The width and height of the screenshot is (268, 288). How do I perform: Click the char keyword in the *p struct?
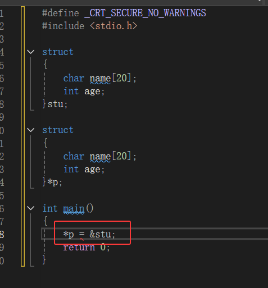point(74,156)
